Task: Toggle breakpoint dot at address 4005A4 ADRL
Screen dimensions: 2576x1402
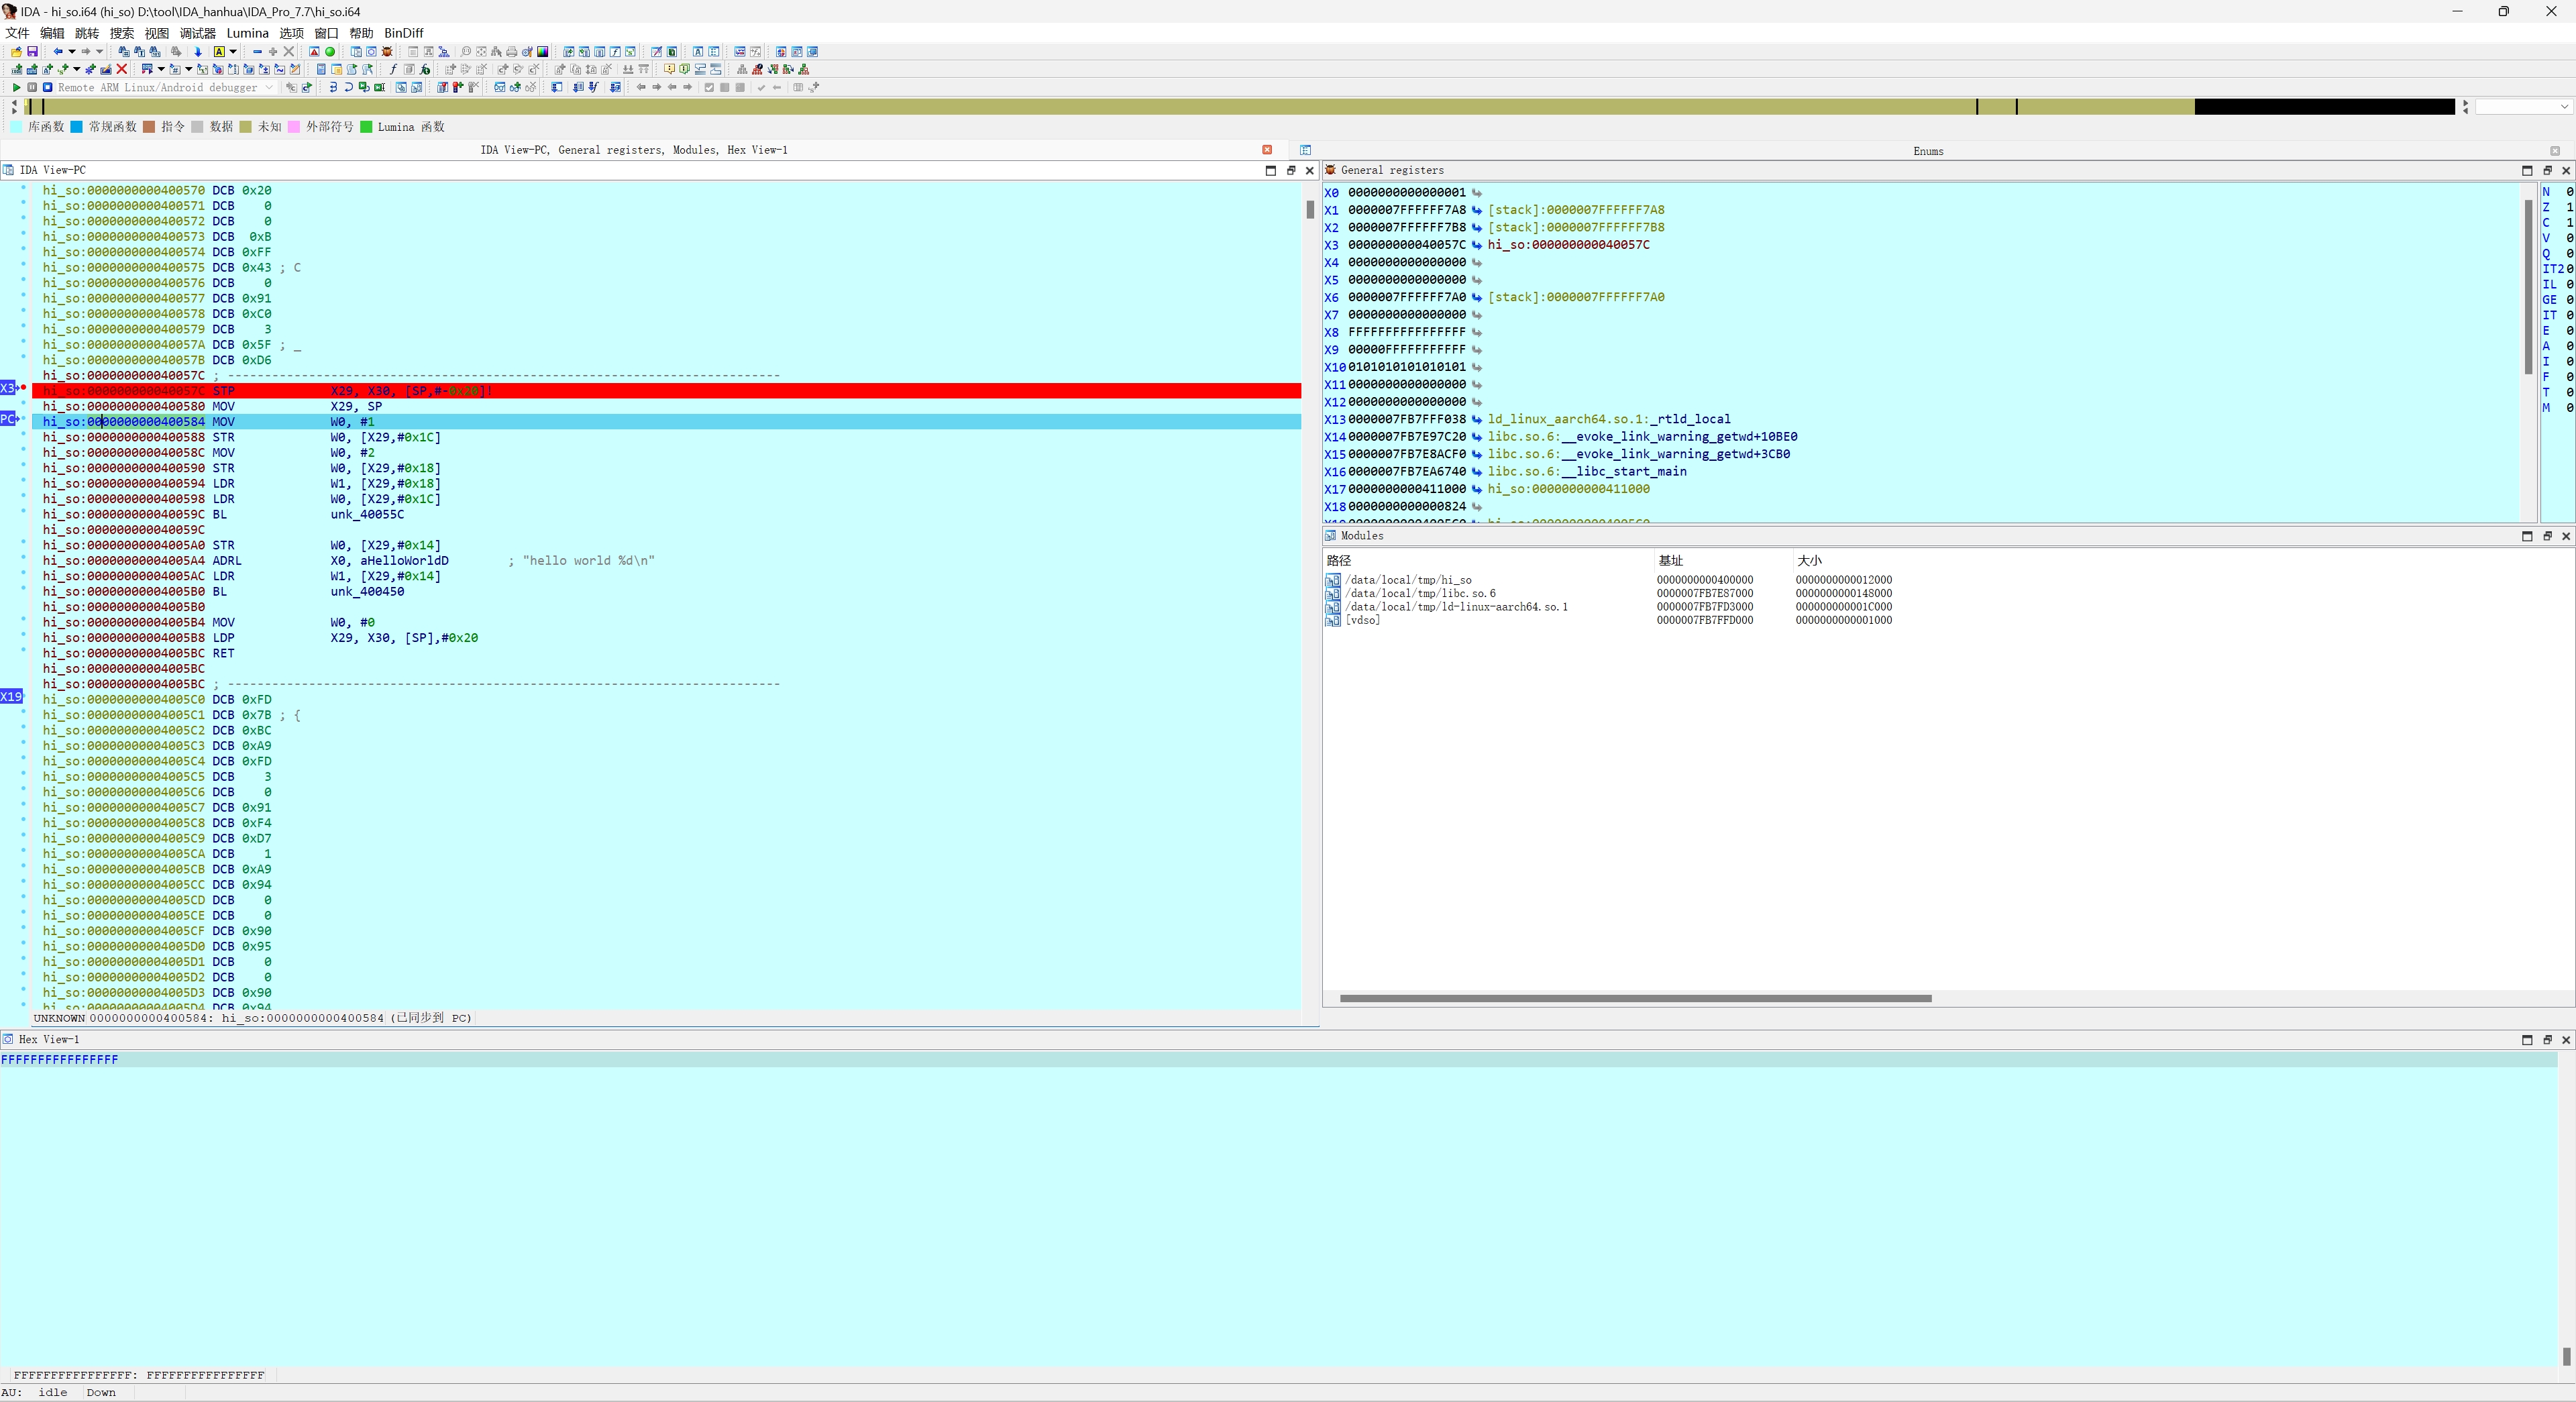Action: (23, 558)
